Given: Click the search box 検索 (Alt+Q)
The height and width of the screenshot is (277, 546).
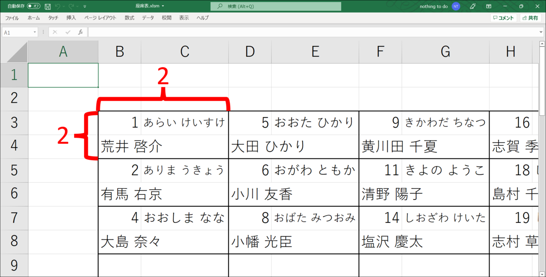Looking at the screenshot, I should [276, 6].
